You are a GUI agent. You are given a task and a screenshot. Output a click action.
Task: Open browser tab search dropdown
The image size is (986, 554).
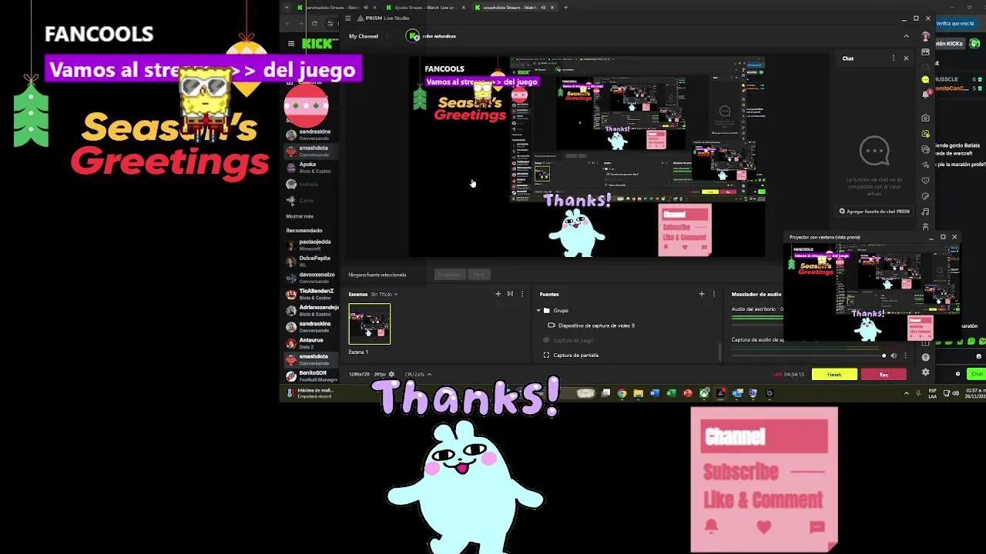(287, 8)
